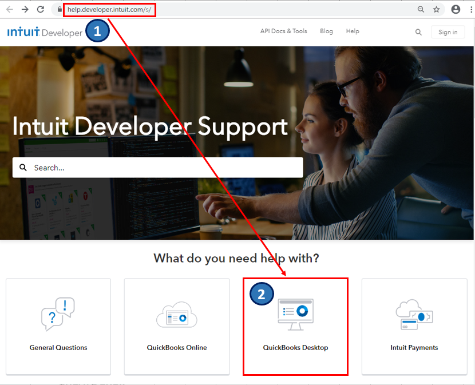This screenshot has width=475, height=385.
Task: Click the Sign in button
Action: coord(448,32)
